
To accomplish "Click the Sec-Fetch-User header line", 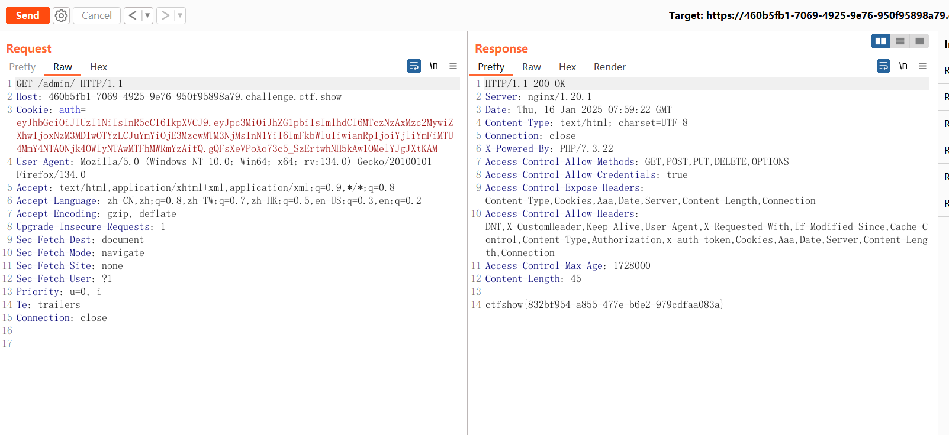I will [64, 279].
